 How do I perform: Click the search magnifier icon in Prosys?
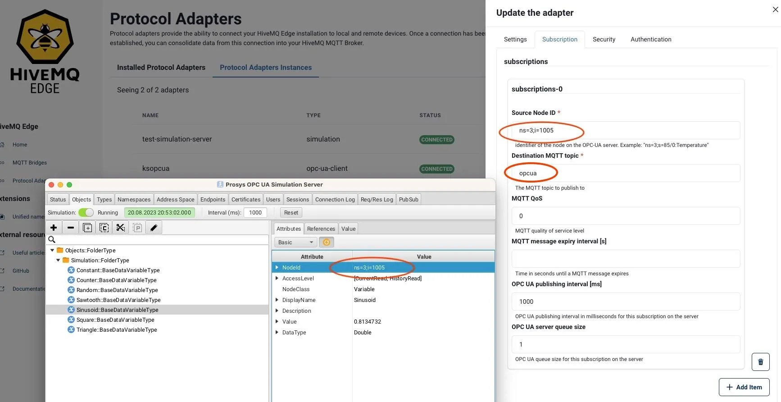coord(52,239)
